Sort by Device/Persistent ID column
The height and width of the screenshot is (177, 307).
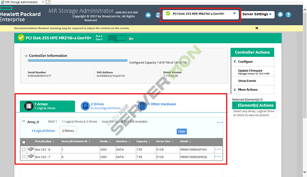76,141
